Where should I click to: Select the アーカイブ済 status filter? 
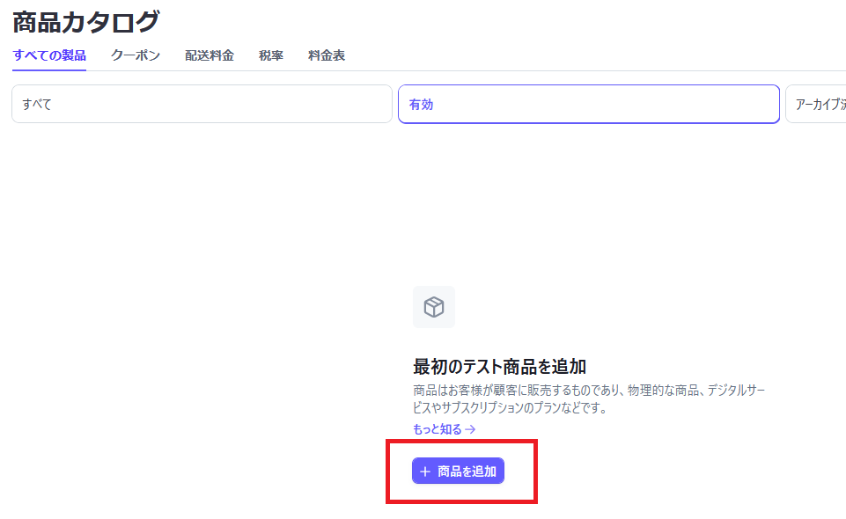tap(816, 104)
